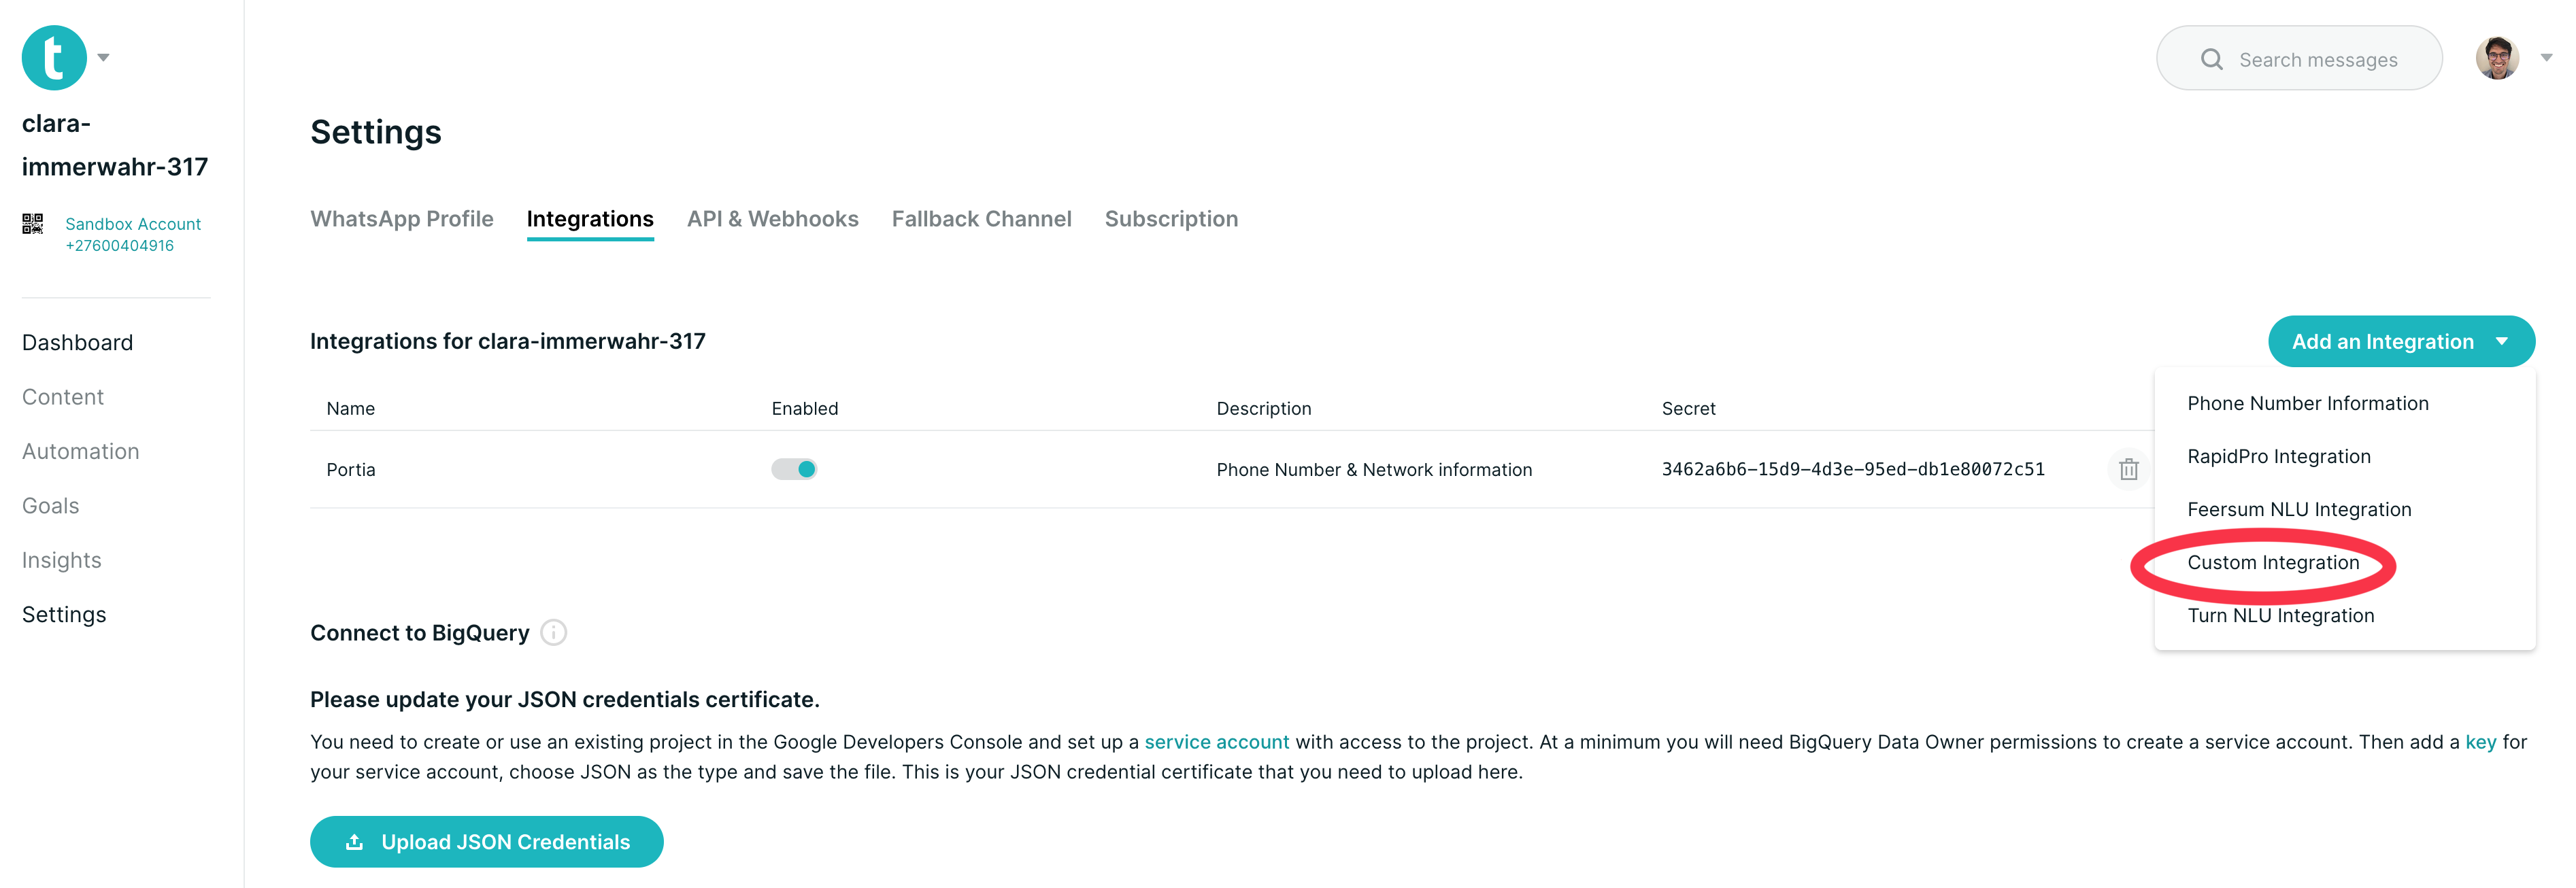This screenshot has height=888, width=2576.
Task: Click the Secret column header
Action: 1688,408
